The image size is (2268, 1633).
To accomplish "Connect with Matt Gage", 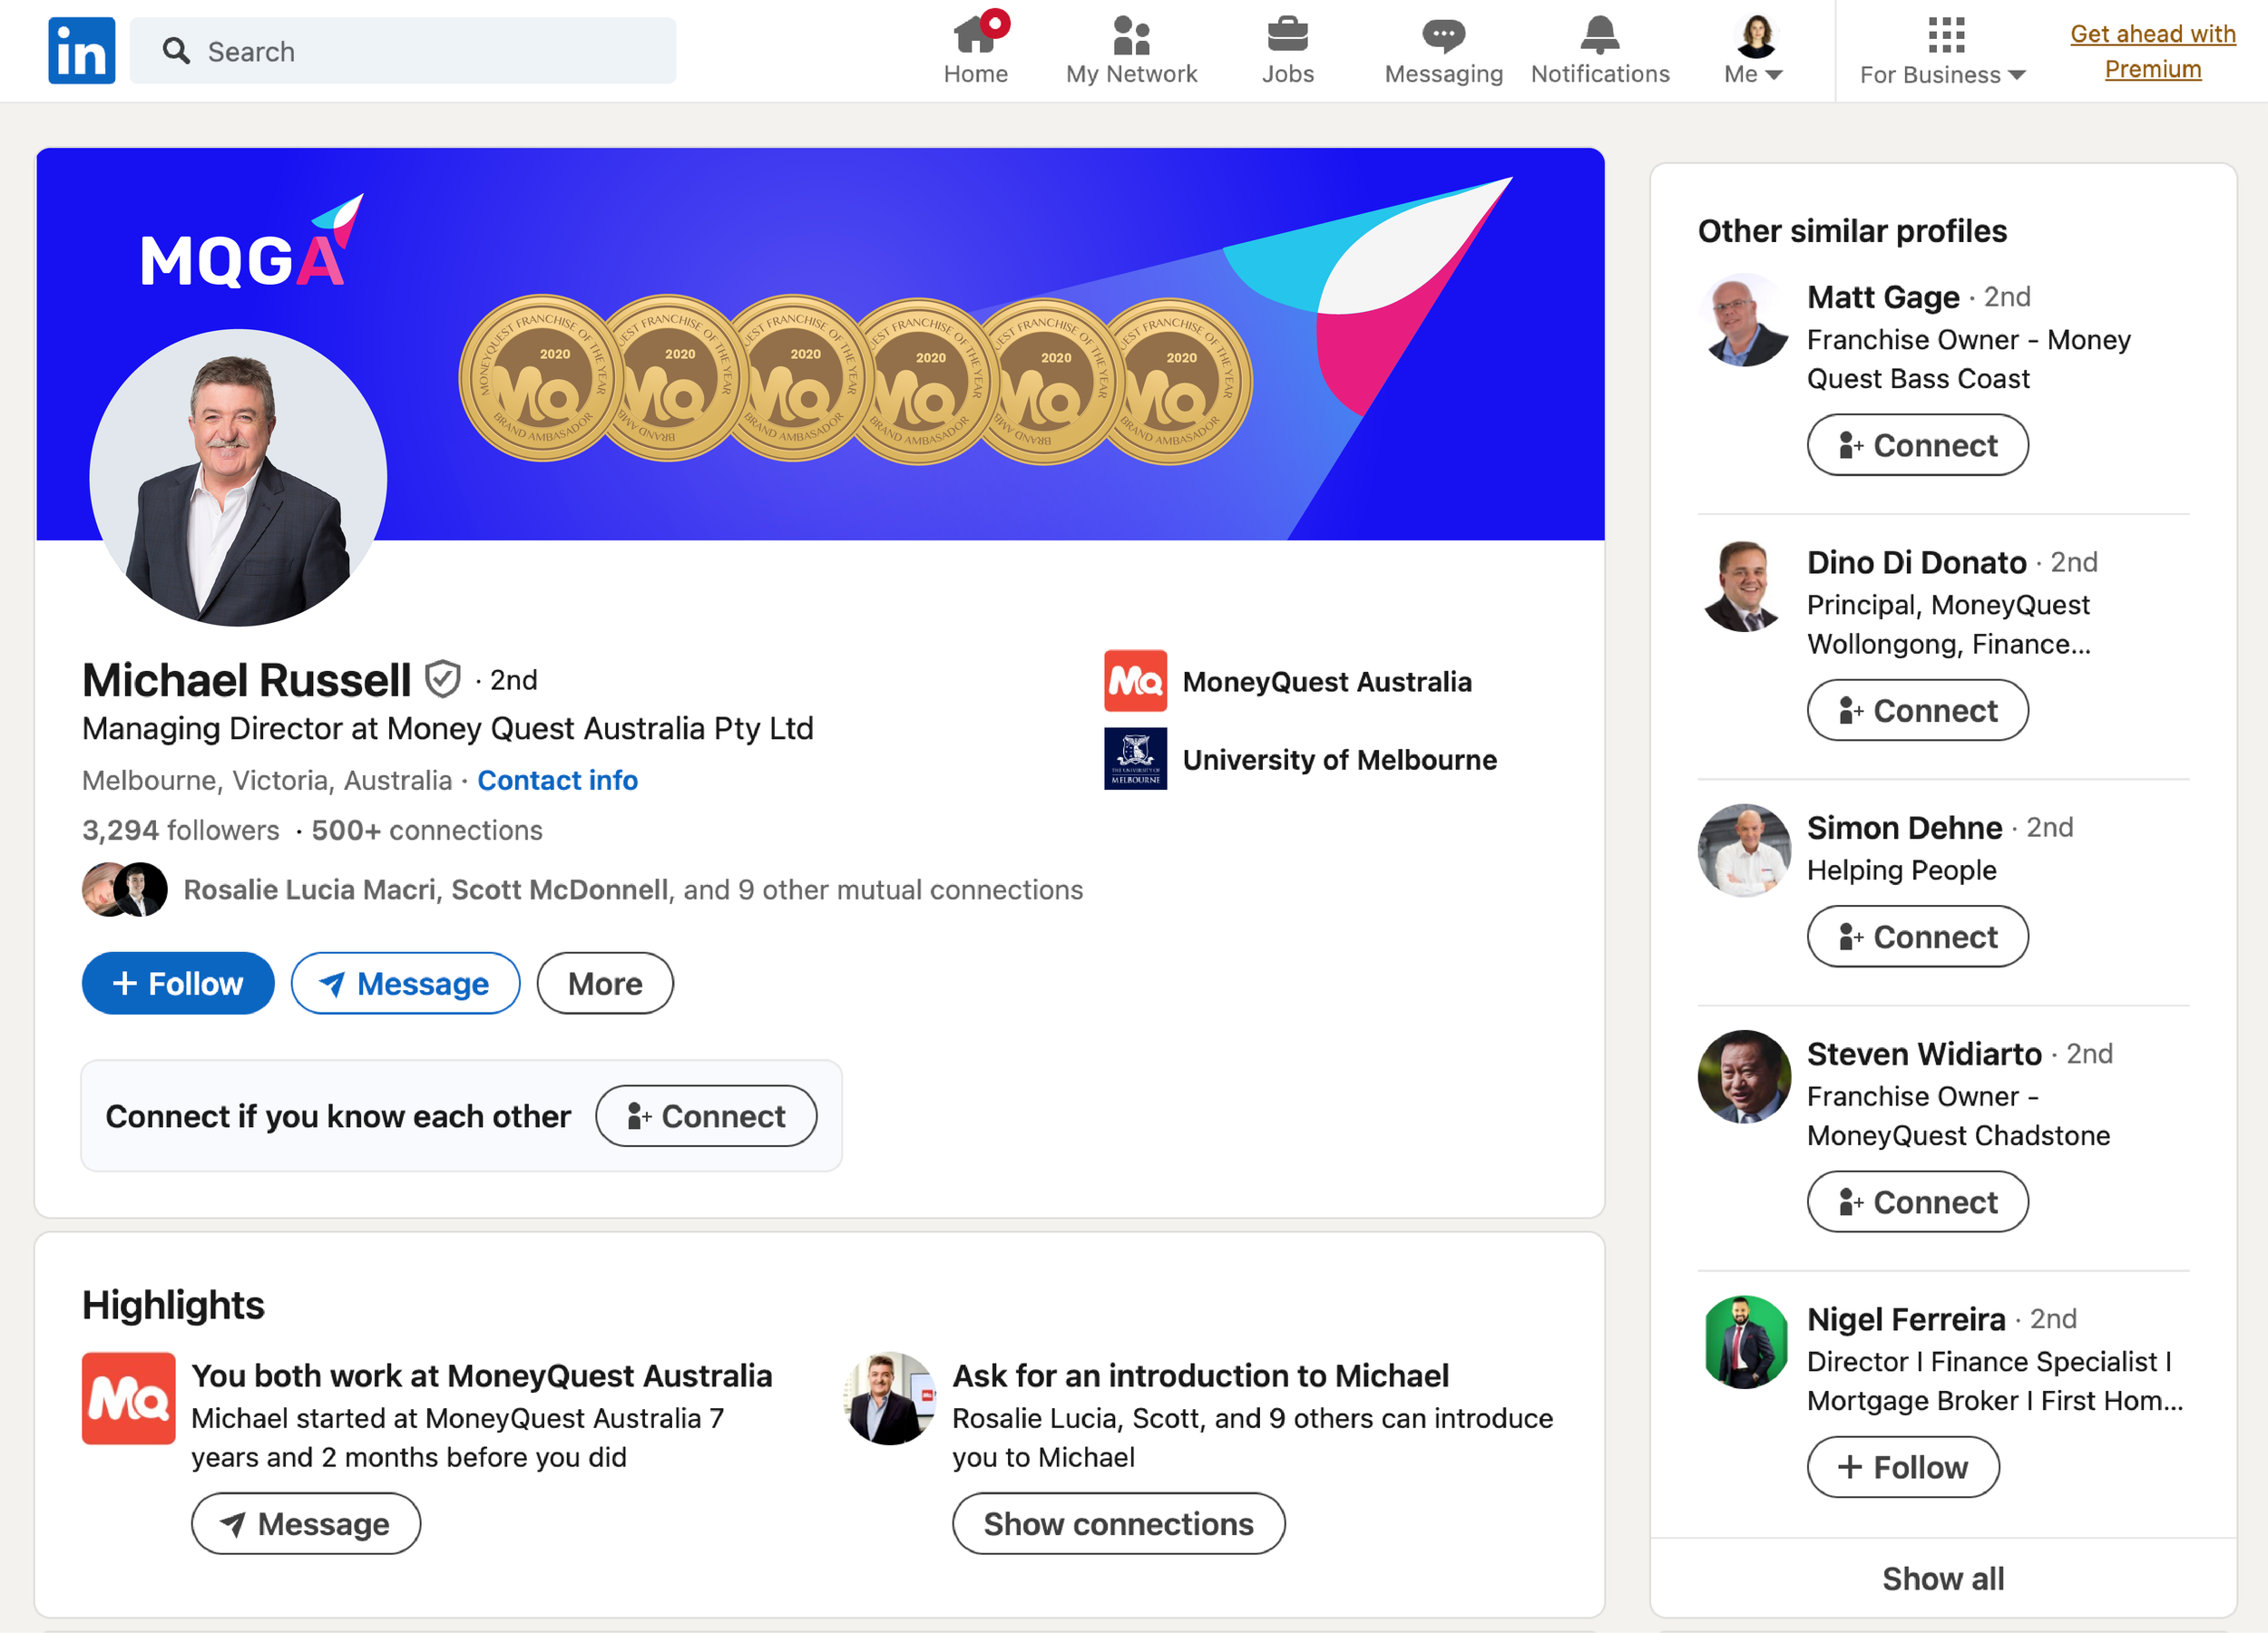I will pos(1917,444).
